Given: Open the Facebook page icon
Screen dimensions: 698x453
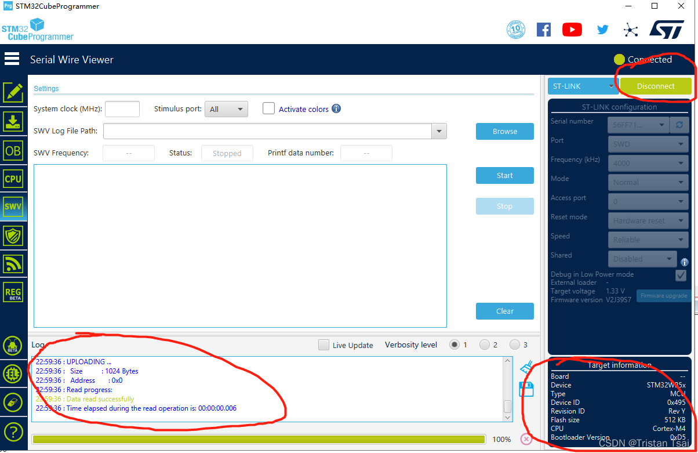Looking at the screenshot, I should point(544,30).
